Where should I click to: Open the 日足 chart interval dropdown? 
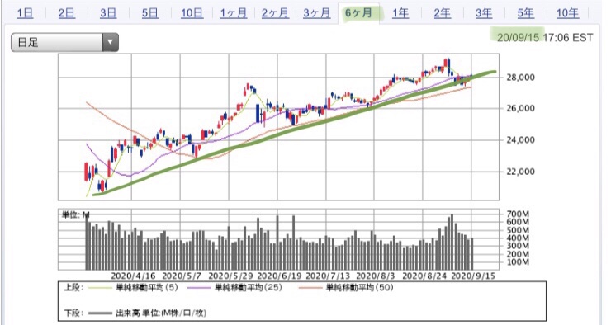pyautogui.click(x=64, y=42)
